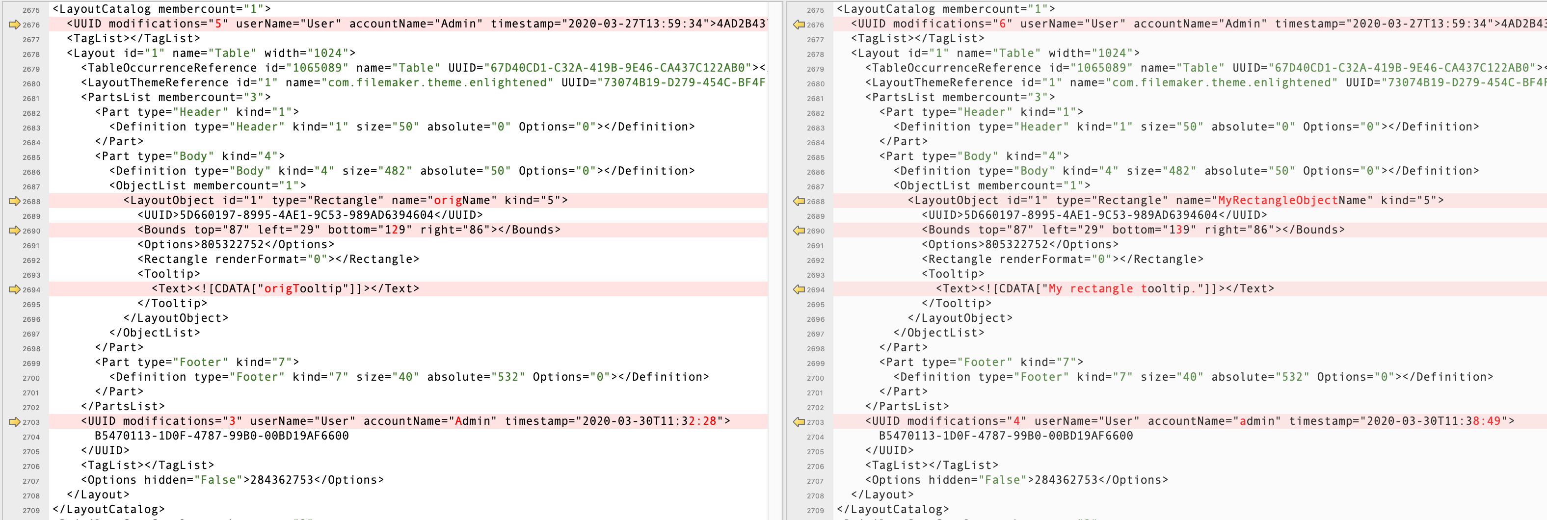
Task: Click the right-pointing arrow at left line 2688
Action: [x=14, y=201]
